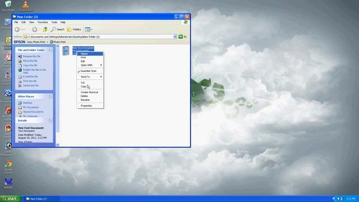This screenshot has height=202, width=359.
Task: Click the EPSON Photo Print button
Action: tap(58, 42)
